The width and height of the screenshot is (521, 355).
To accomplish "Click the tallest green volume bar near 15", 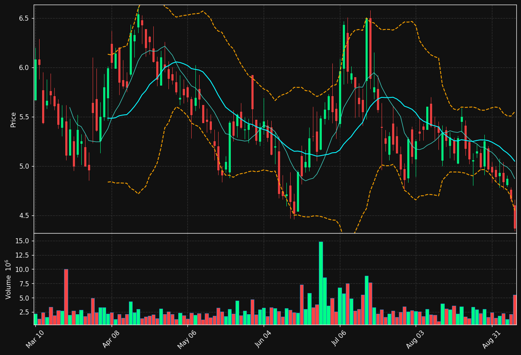I will point(321,283).
